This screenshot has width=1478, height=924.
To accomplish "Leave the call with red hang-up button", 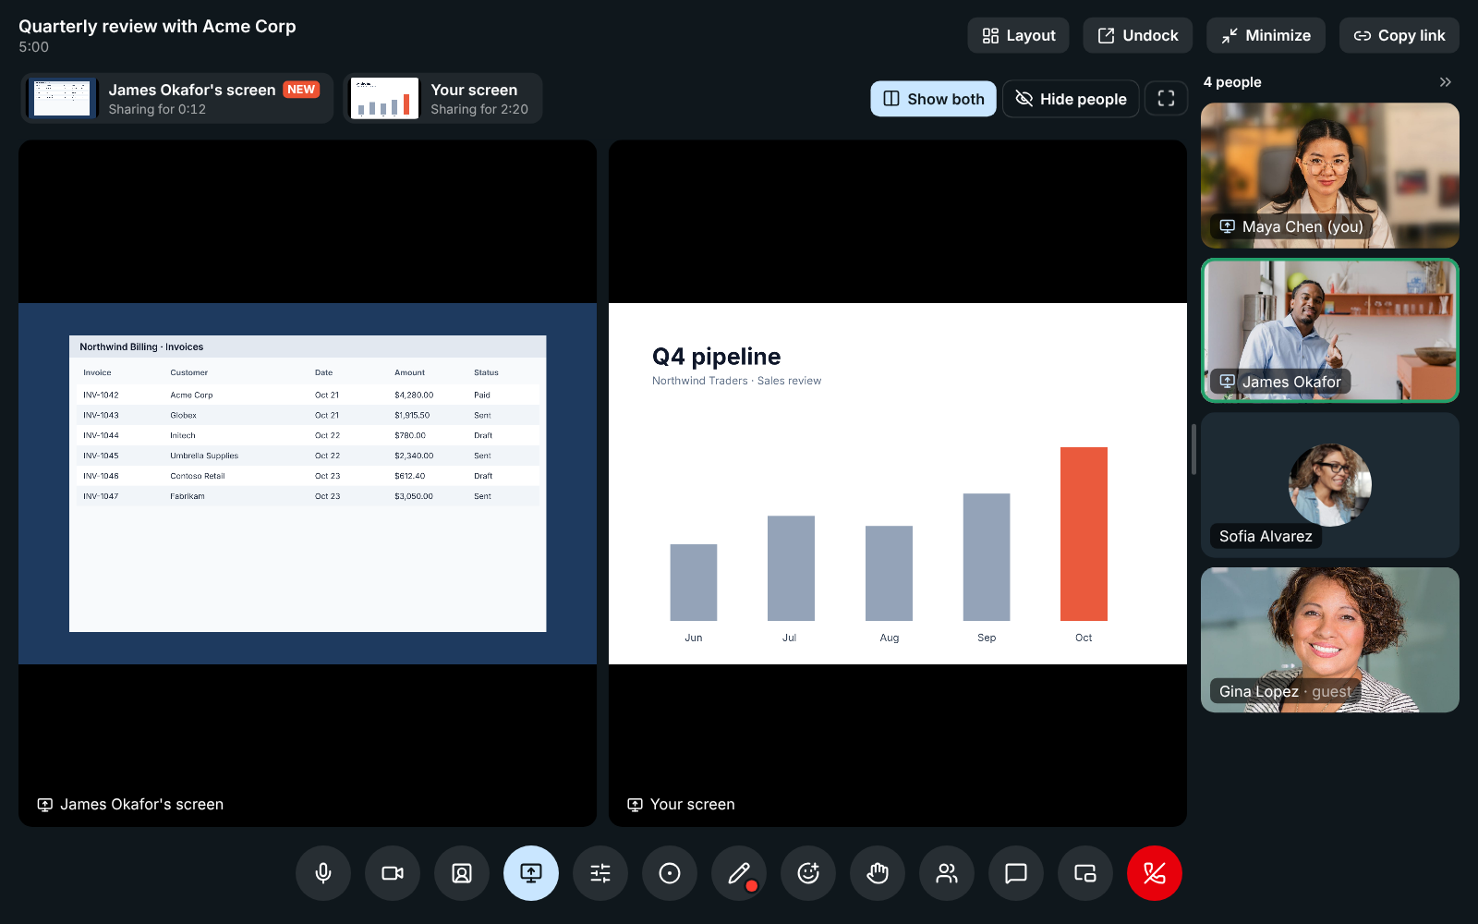I will point(1155,873).
